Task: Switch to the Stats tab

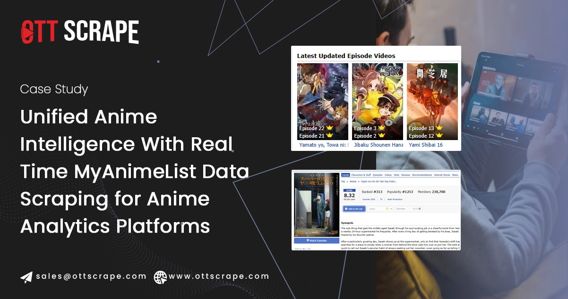Action: click(x=396, y=175)
